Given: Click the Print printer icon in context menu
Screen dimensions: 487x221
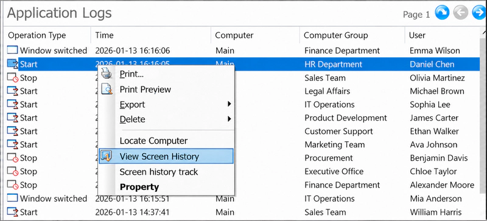Looking at the screenshot, I should (107, 73).
